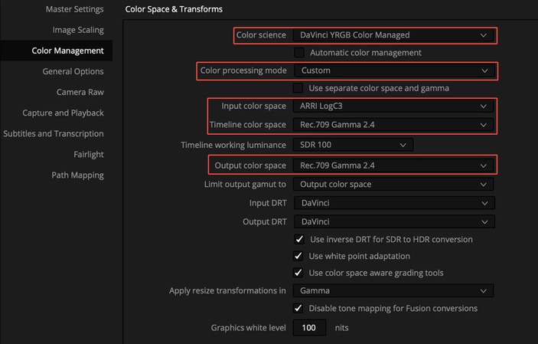Uncheck Use inverse DRT for SDR to HDR
Viewport: 538px width, 344px height.
(x=299, y=239)
